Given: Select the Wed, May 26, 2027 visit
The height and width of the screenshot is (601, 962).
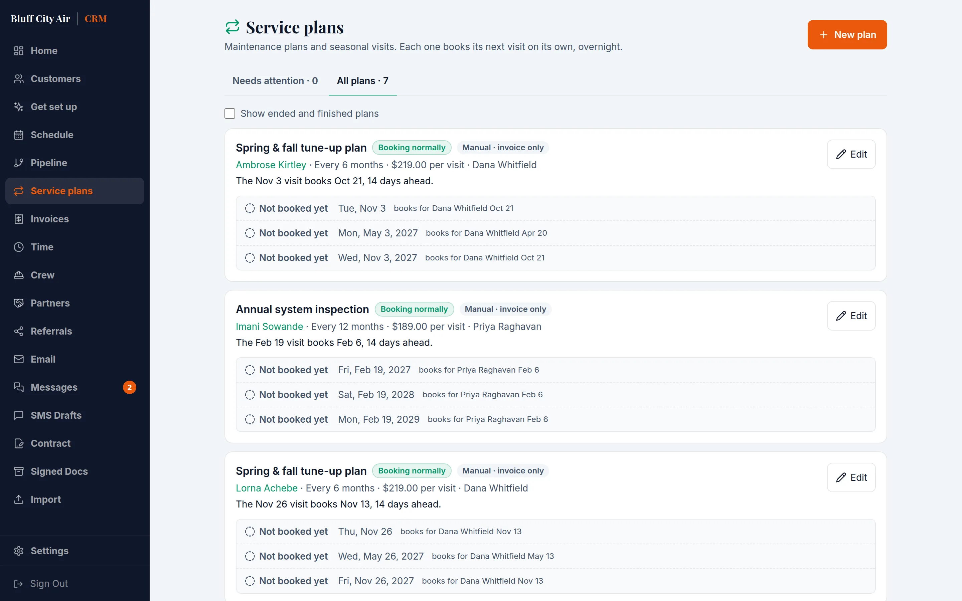Looking at the screenshot, I should [555, 556].
